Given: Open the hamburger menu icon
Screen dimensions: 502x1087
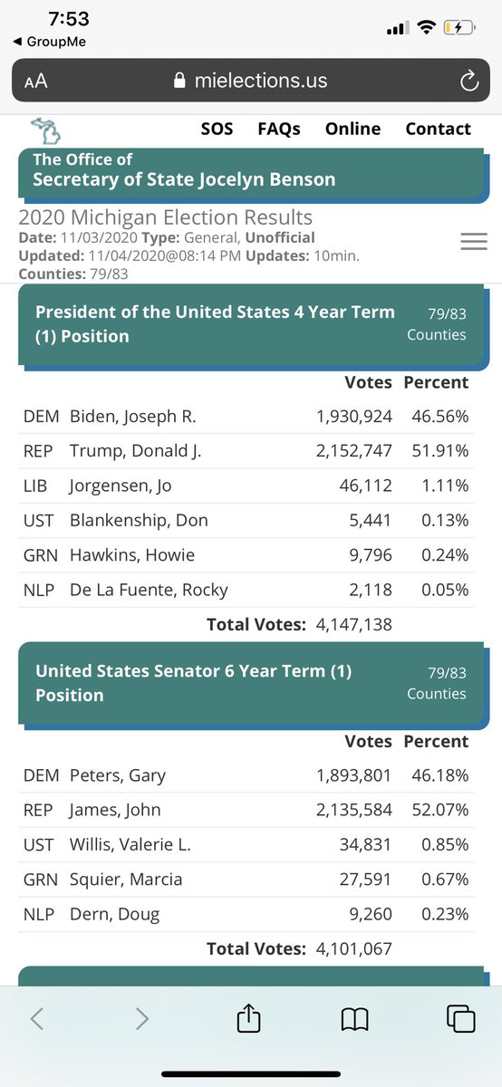Looking at the screenshot, I should tap(474, 242).
